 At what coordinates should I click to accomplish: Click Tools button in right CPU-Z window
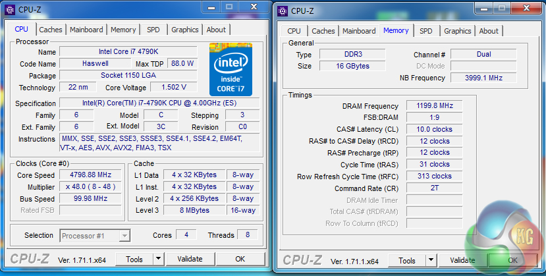point(407,261)
